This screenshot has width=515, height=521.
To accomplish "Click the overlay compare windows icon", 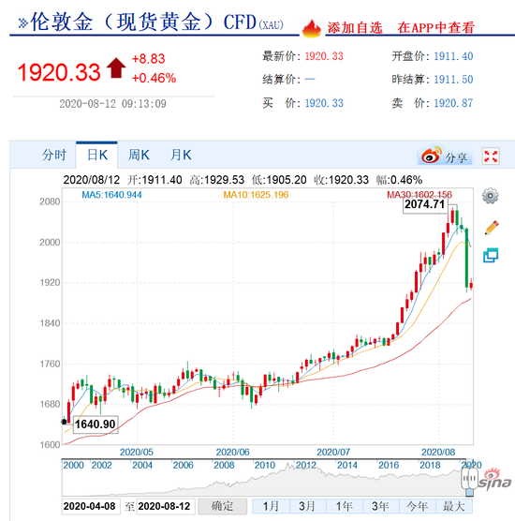I will pos(491,255).
